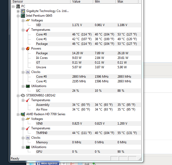The height and width of the screenshot is (165, 172).
Task: Click the AMD Radeon HD 7700 graphics card icon
Action: 23,114
